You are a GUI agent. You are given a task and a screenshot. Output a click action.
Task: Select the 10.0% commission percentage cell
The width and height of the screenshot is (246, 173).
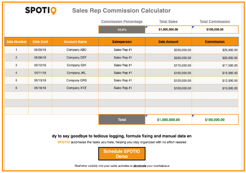pos(122,29)
